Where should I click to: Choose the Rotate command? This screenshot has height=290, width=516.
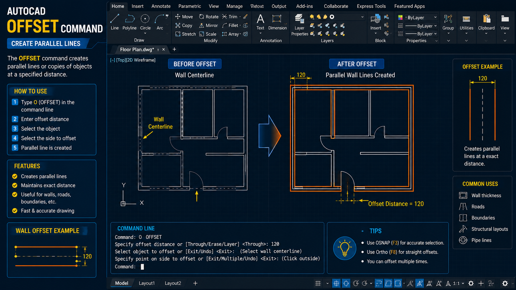tap(209, 17)
